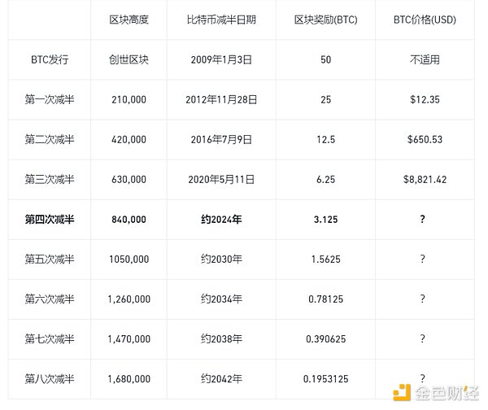The height and width of the screenshot is (410, 488).
Task: Select the BTC发行 row label
Action: tap(49, 59)
